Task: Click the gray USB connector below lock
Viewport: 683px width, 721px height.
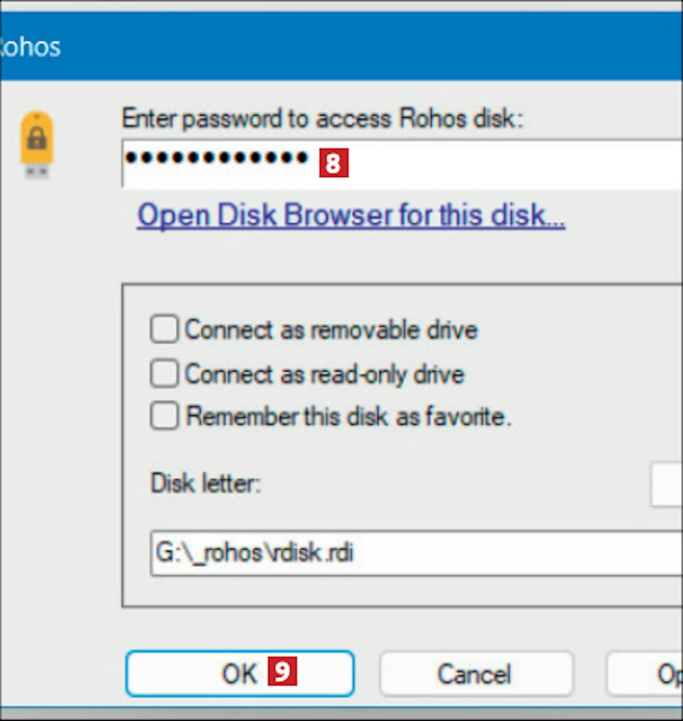Action: [x=37, y=172]
